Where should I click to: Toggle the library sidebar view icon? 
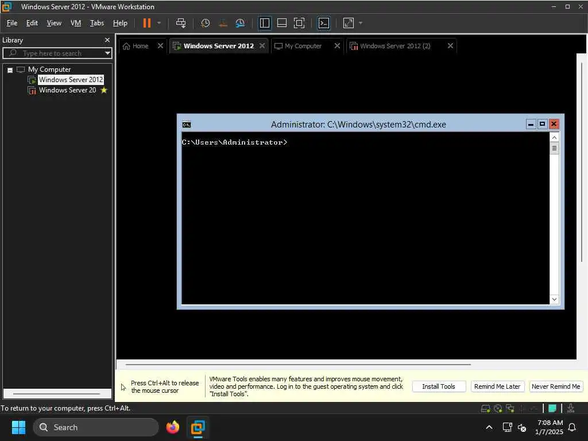click(x=265, y=23)
